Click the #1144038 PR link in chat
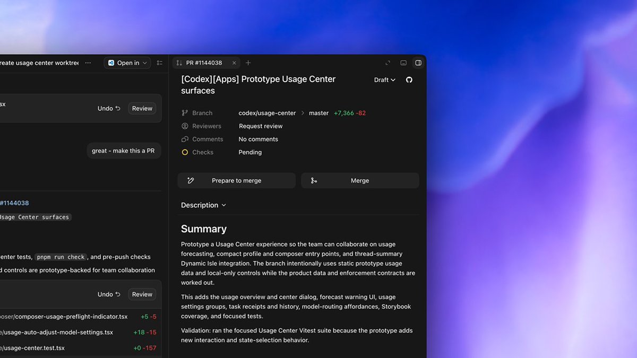The width and height of the screenshot is (637, 358). [14, 203]
